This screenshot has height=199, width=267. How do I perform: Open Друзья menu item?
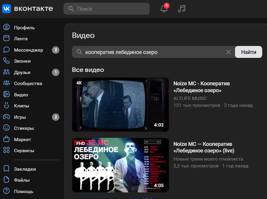pyautogui.click(x=22, y=72)
